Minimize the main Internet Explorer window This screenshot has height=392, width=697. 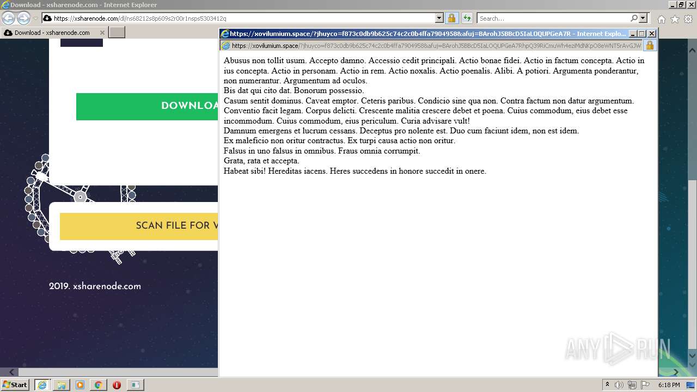(x=672, y=5)
